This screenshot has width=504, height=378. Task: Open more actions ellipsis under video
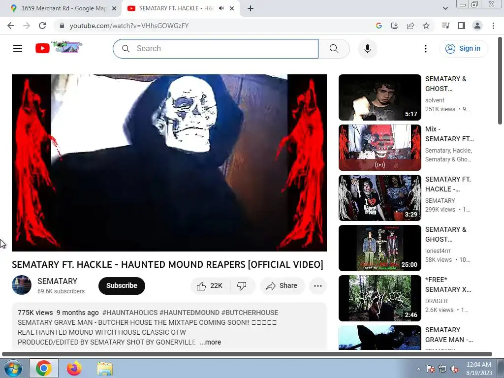(x=318, y=286)
